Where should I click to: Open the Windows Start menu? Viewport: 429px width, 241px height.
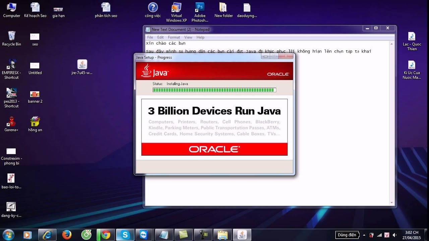[x=8, y=235]
